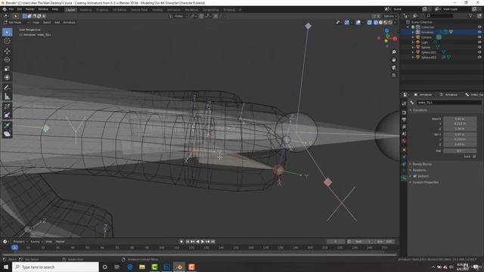This screenshot has height=272, width=484.
Task: Click the Roll value field
Action: coord(460,151)
